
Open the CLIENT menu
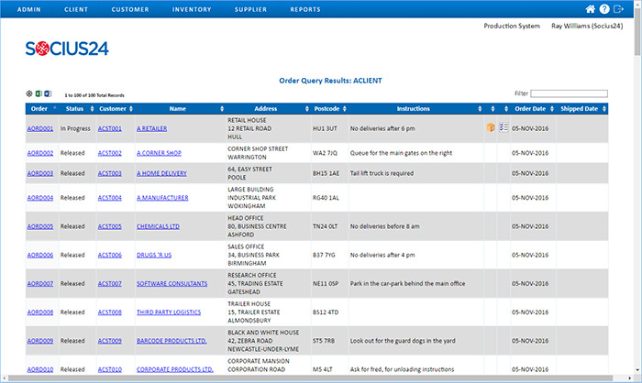[76, 9]
